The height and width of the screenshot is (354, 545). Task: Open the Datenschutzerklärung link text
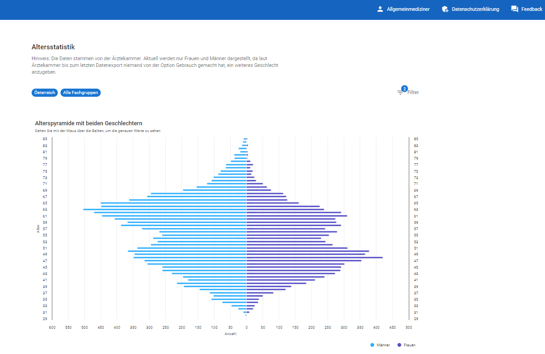point(475,9)
